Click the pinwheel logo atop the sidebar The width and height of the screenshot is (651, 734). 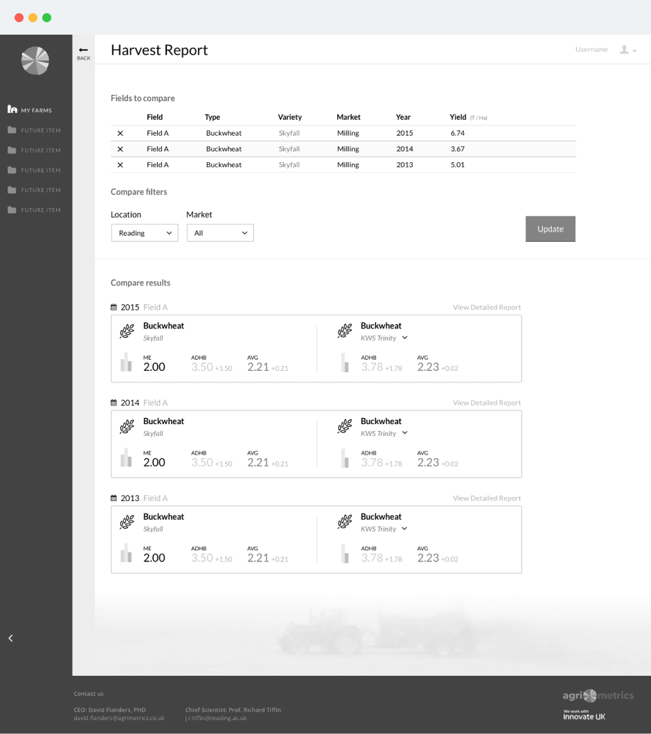(35, 61)
